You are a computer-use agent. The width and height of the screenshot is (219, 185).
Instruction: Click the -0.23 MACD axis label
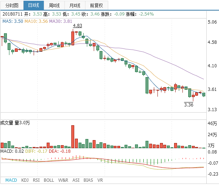click(213, 174)
